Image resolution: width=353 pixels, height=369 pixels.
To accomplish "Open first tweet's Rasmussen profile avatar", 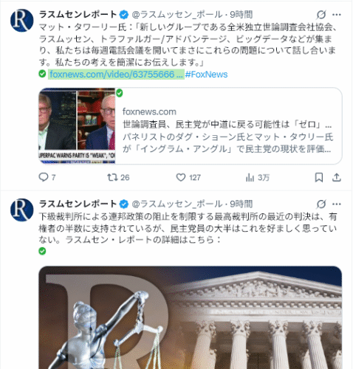I will click(21, 21).
